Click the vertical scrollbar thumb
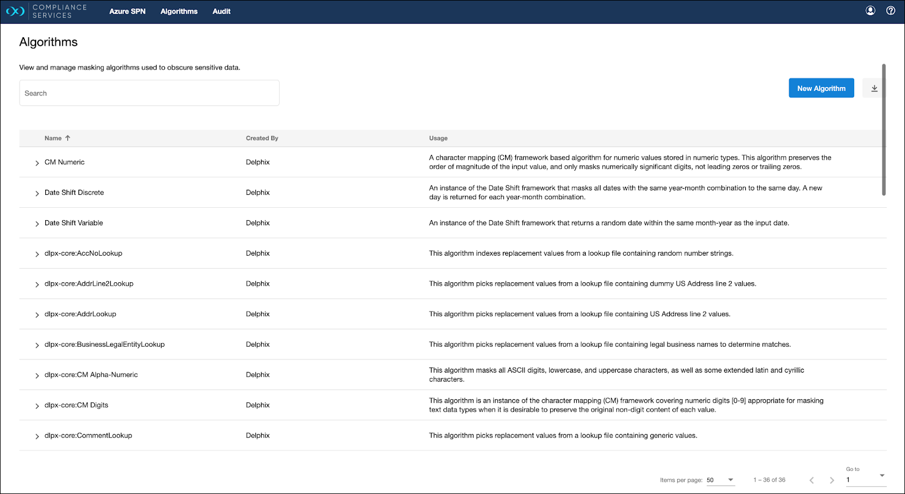This screenshot has height=494, width=905. (x=884, y=130)
